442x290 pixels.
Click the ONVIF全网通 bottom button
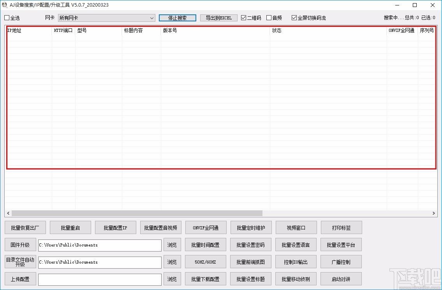pos(206,227)
